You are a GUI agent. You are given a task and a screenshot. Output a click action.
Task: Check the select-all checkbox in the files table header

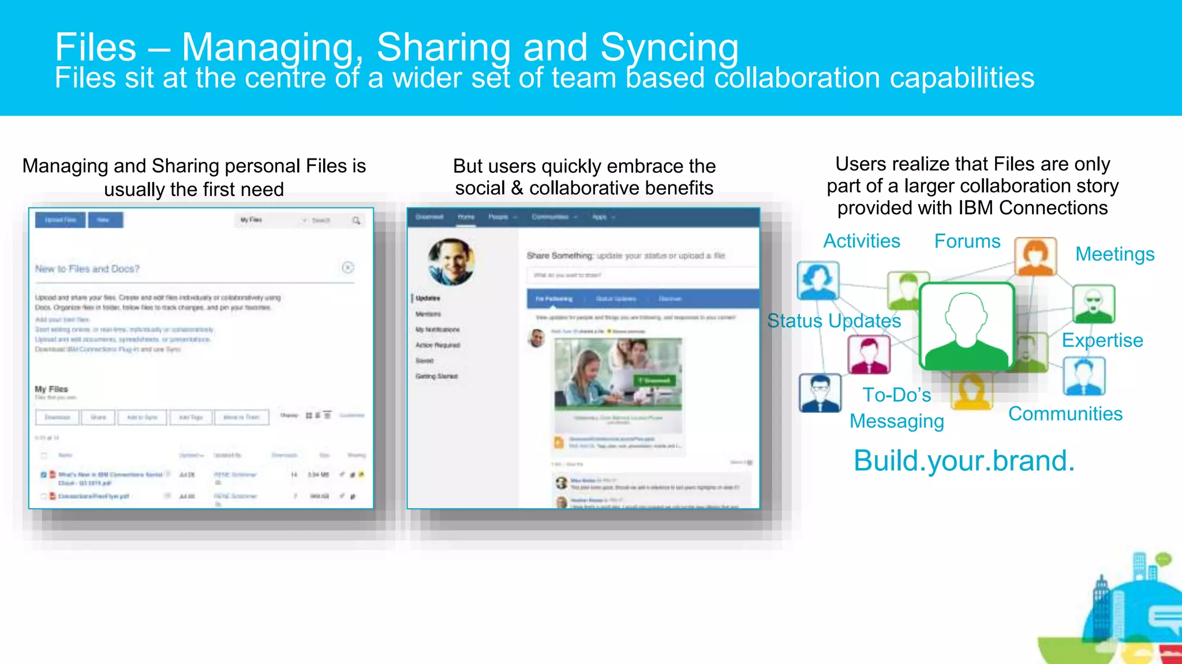pyautogui.click(x=43, y=455)
